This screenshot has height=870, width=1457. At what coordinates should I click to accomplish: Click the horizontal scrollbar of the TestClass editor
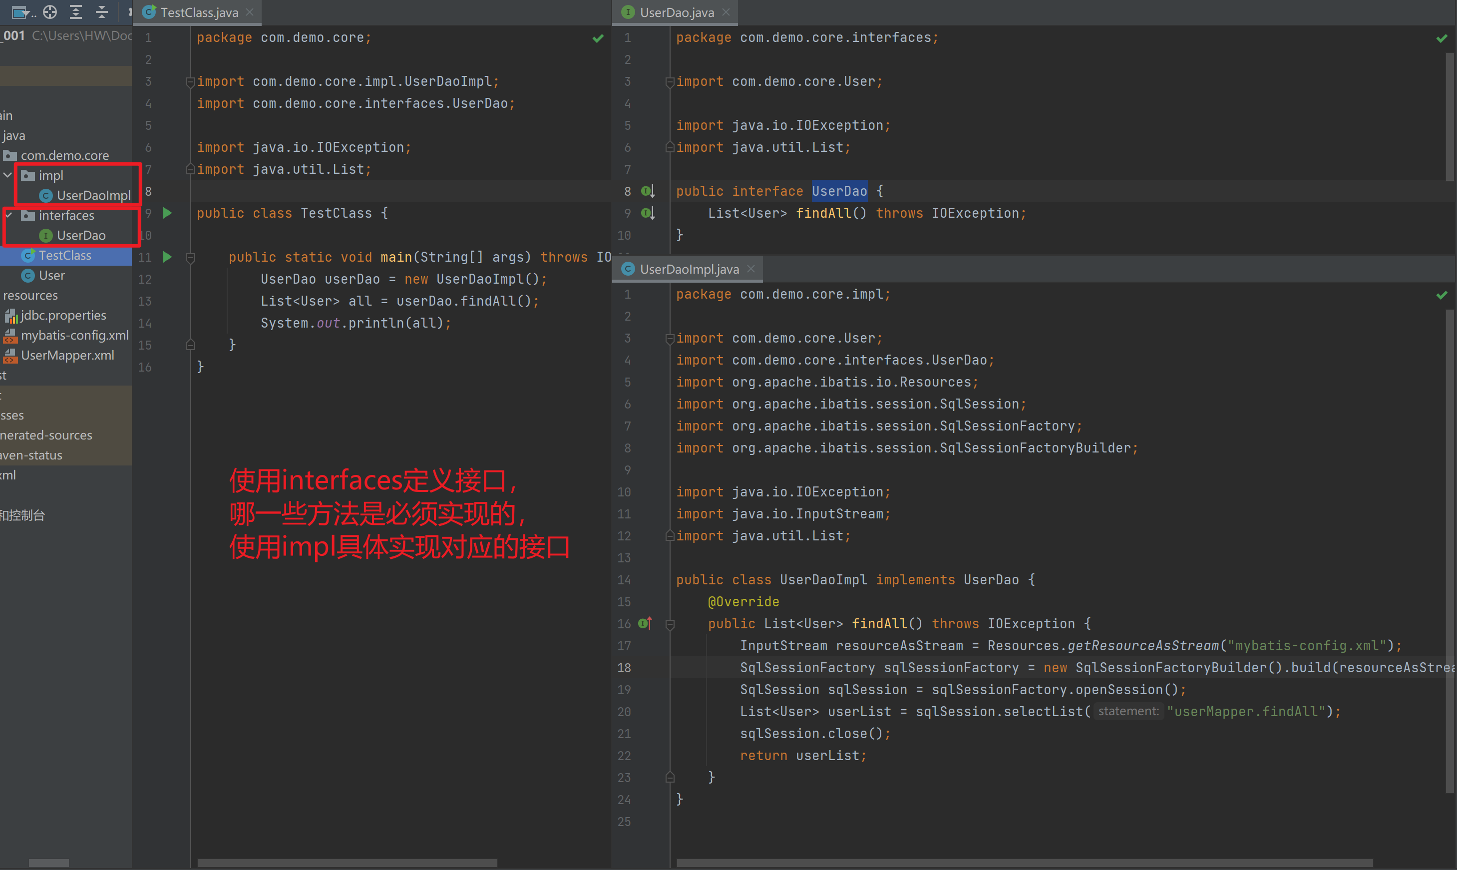[x=347, y=863]
